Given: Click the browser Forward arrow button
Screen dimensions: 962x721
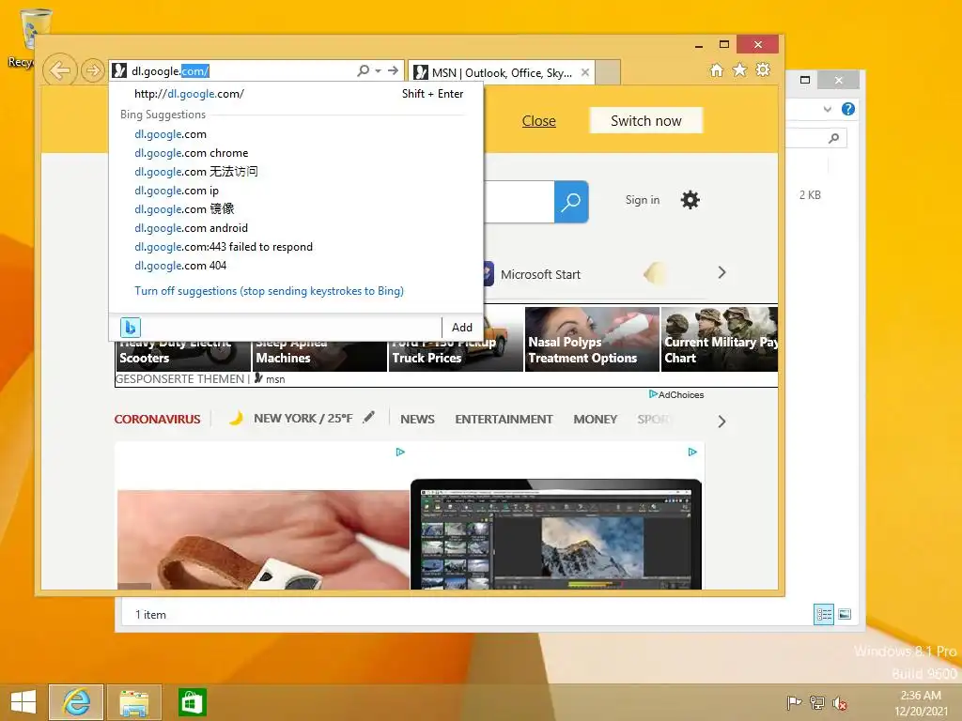Looking at the screenshot, I should 93,70.
